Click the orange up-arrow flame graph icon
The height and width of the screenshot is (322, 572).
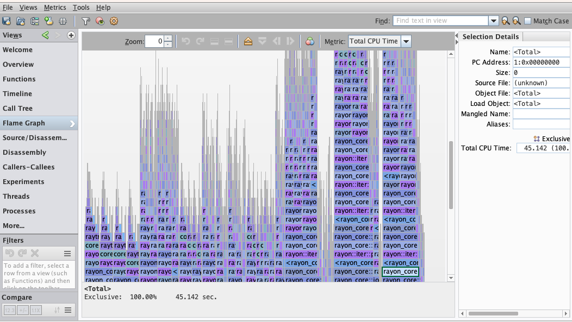[x=248, y=41]
